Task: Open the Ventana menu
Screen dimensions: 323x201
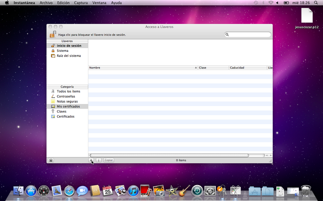Action: [x=99, y=2]
